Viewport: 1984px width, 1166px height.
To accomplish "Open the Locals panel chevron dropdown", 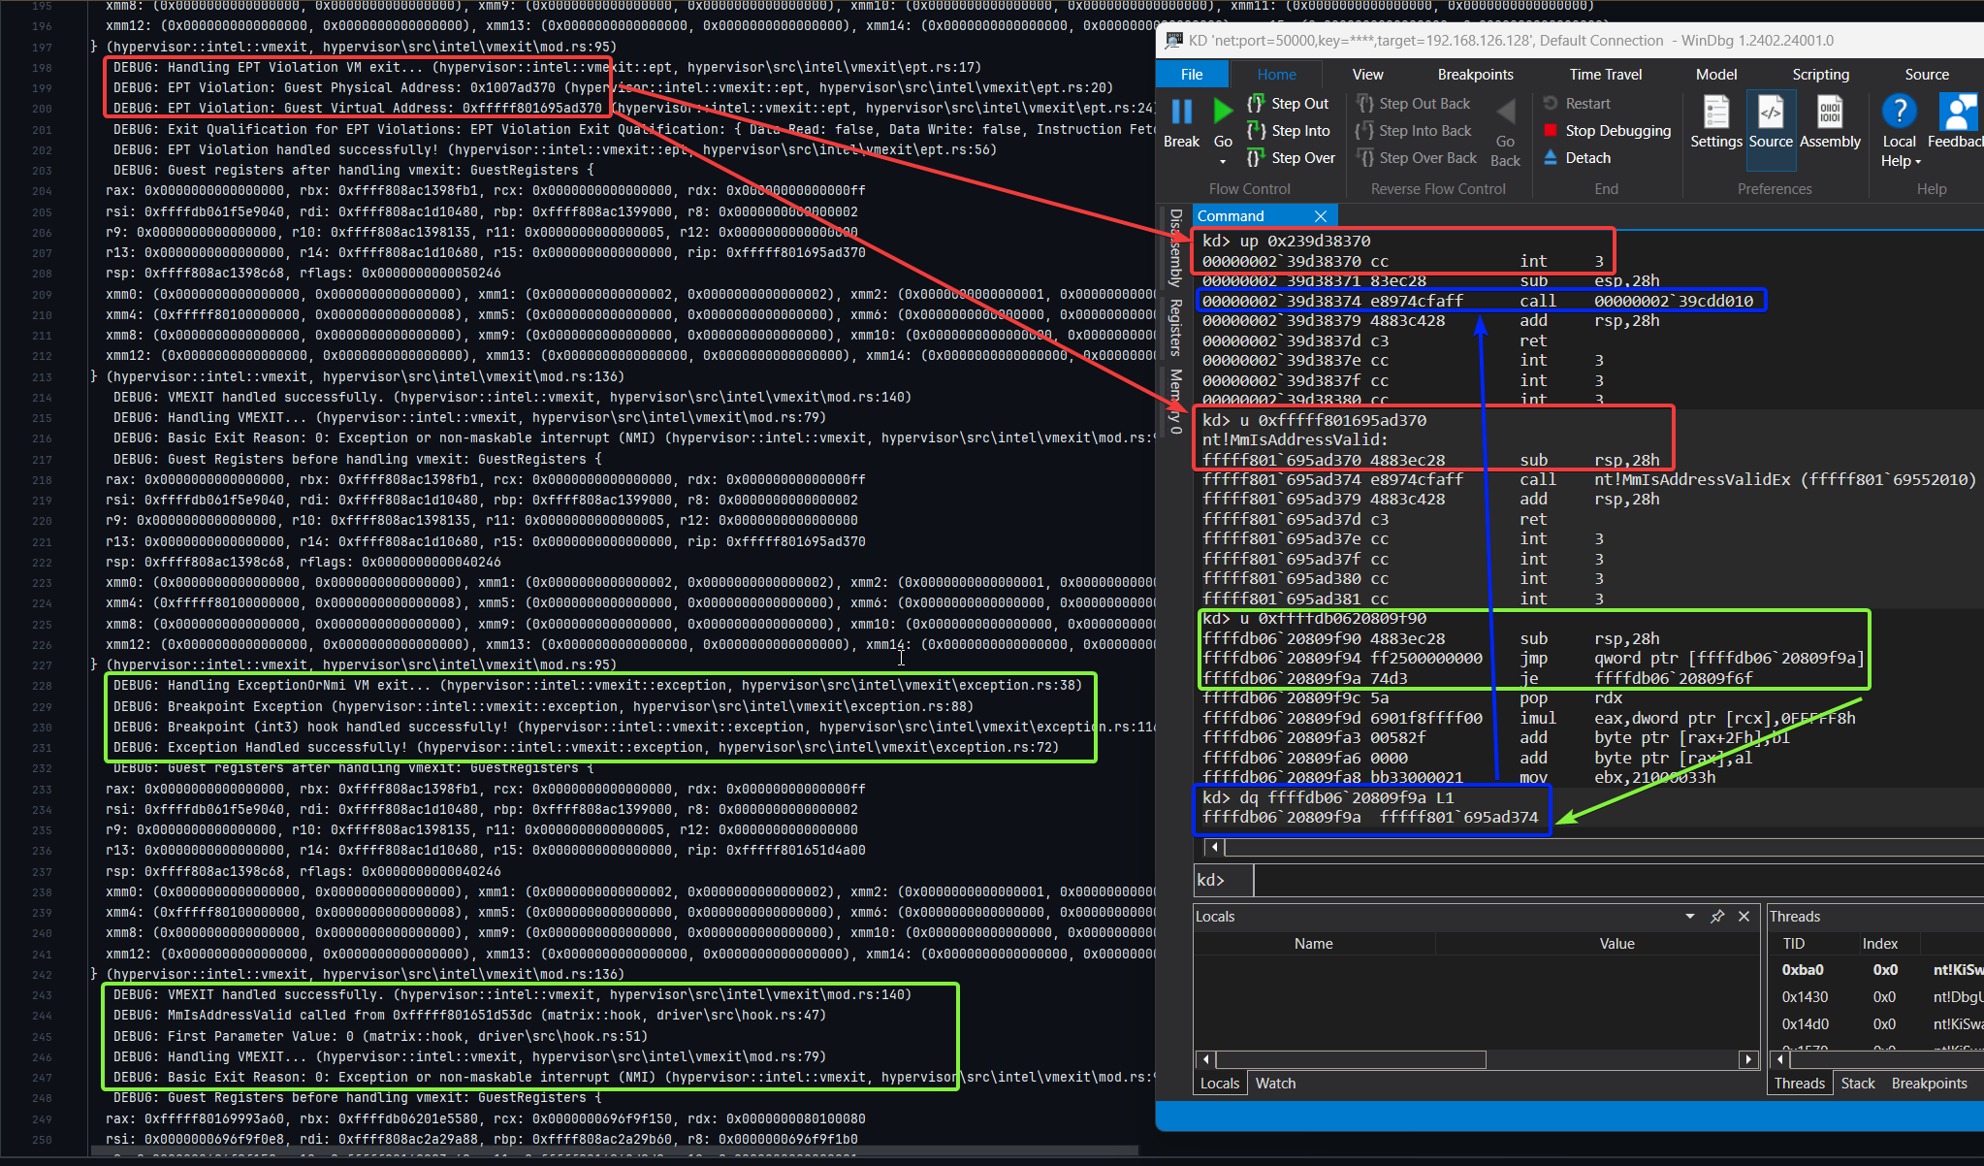I will click(1691, 916).
